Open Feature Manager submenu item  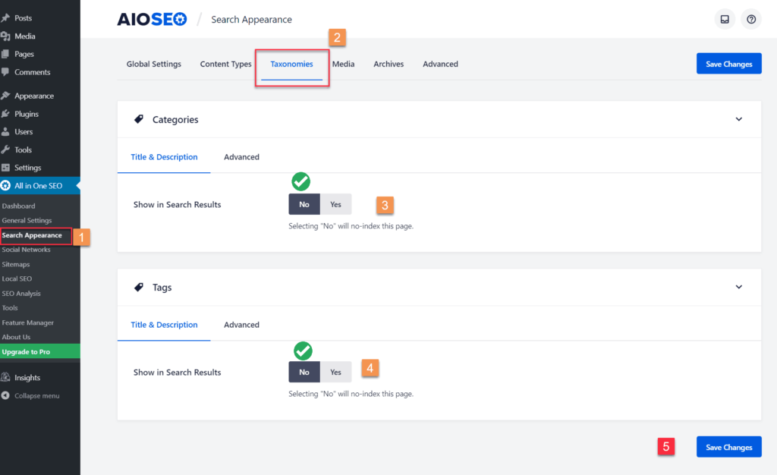point(28,323)
